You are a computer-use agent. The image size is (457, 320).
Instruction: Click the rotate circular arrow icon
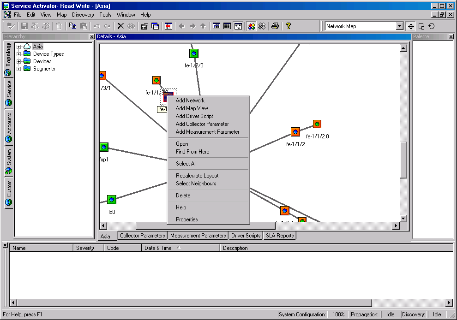pyautogui.click(x=432, y=26)
